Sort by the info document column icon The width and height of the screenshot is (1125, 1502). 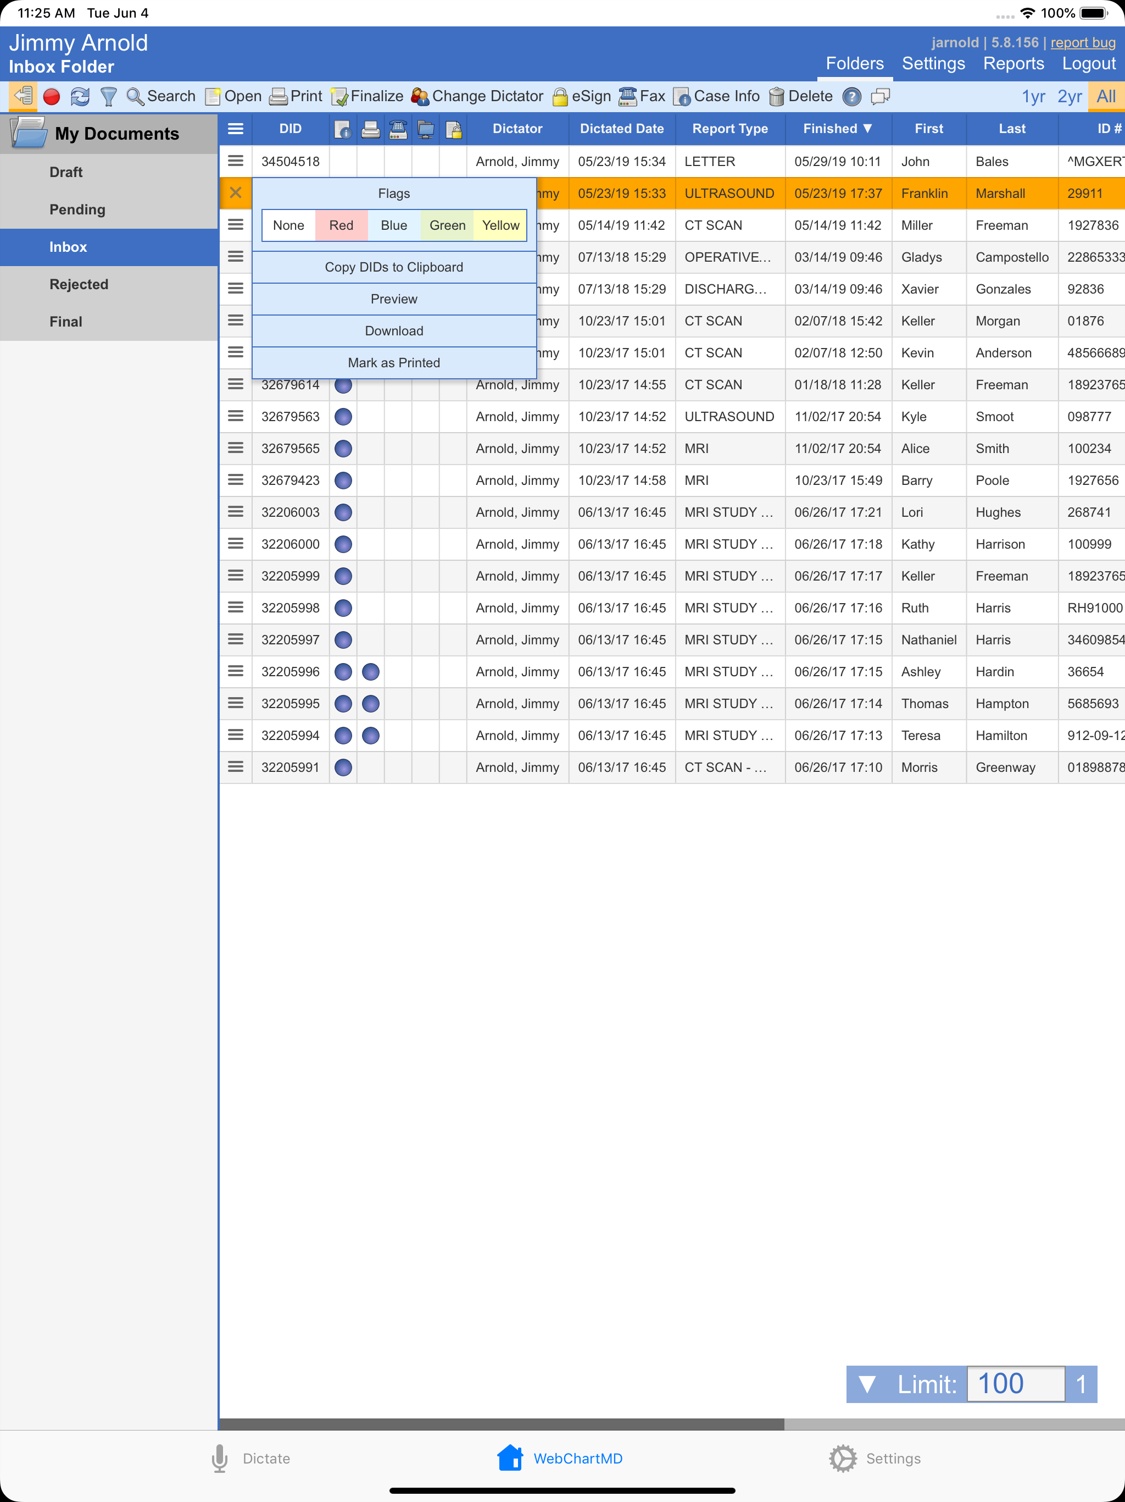343,129
